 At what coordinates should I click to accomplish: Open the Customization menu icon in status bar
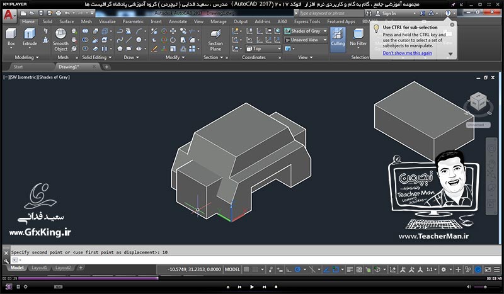(x=497, y=269)
